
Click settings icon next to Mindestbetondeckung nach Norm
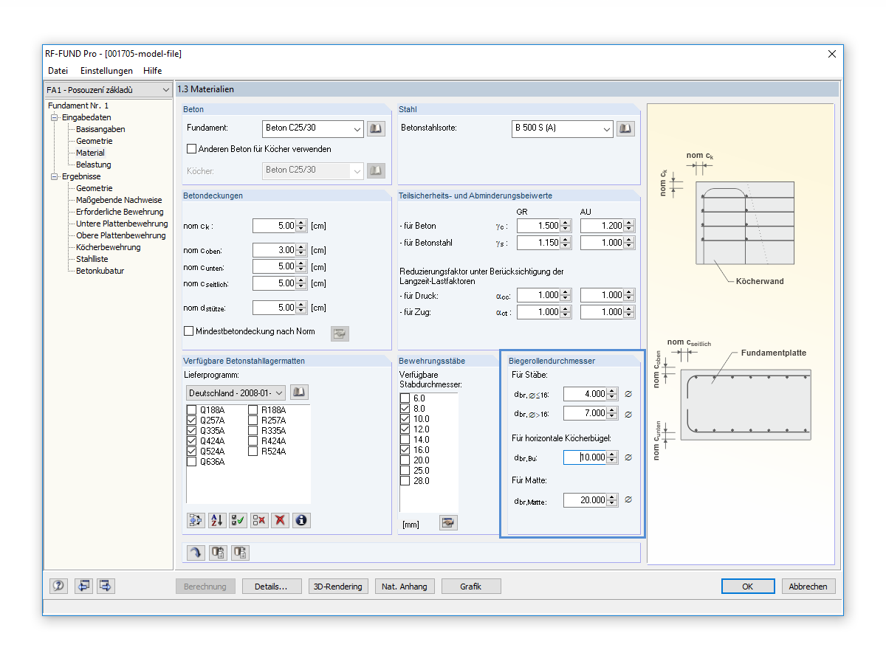coord(340,333)
